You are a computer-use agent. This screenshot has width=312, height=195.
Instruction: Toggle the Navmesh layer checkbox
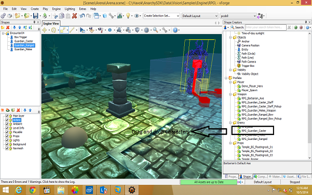(x=7, y=148)
